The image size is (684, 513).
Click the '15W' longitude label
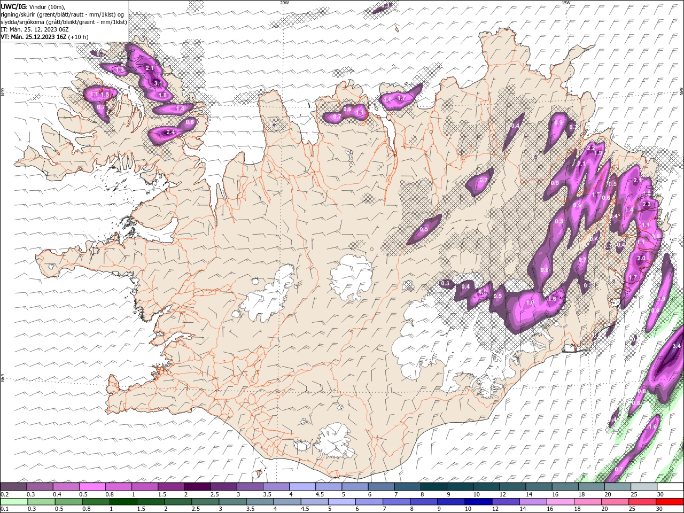click(566, 3)
